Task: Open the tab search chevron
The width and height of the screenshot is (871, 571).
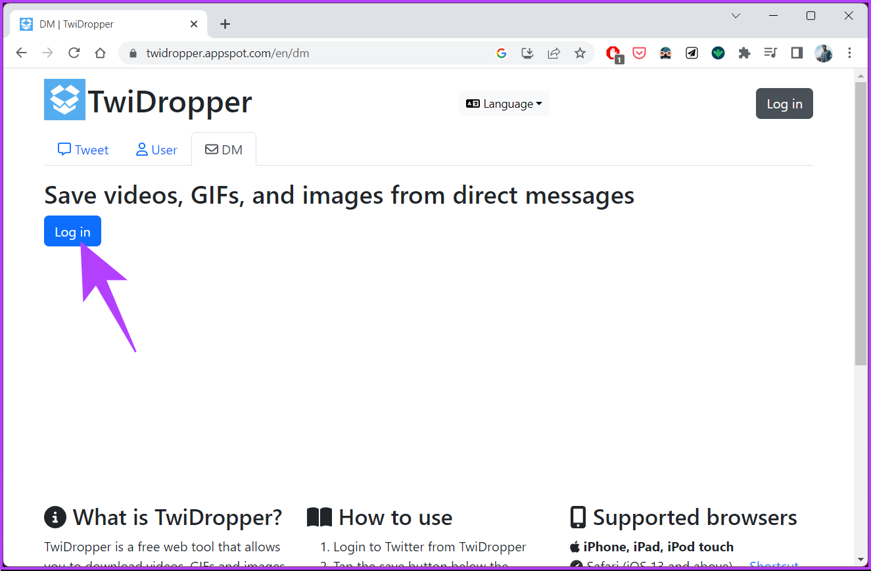Action: click(x=736, y=15)
